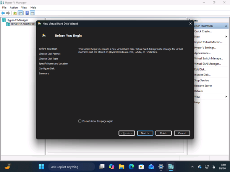Click Import Virtual Machine action

[x=209, y=42]
